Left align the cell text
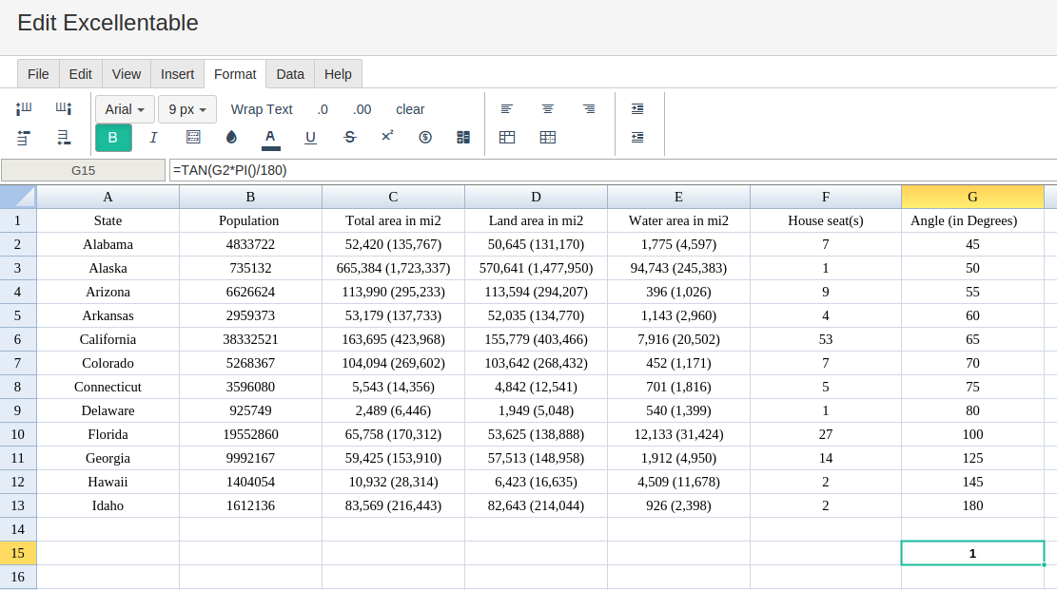 click(507, 109)
